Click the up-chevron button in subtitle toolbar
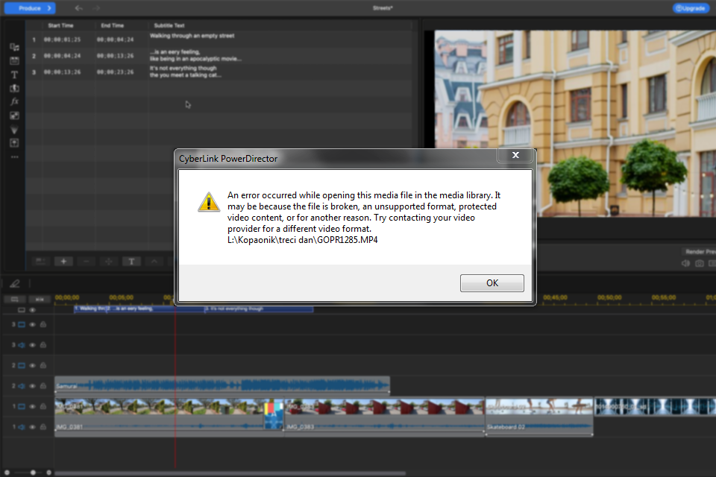Image resolution: width=716 pixels, height=477 pixels. click(154, 261)
